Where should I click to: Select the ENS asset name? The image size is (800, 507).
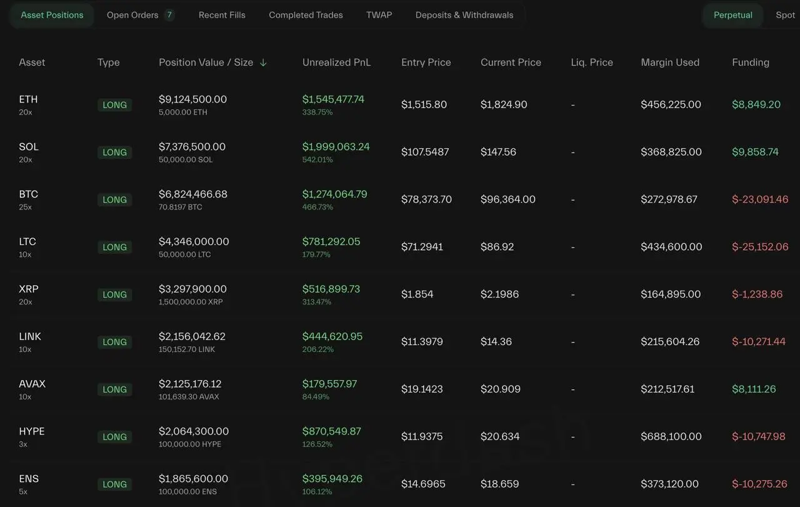29,479
